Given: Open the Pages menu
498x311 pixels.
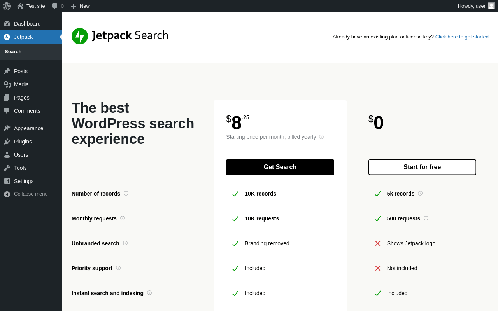Looking at the screenshot, I should pos(31,98).
